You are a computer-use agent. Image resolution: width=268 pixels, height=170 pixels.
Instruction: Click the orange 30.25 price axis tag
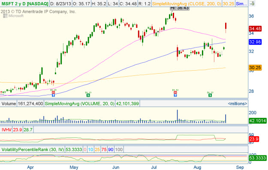click(255, 68)
